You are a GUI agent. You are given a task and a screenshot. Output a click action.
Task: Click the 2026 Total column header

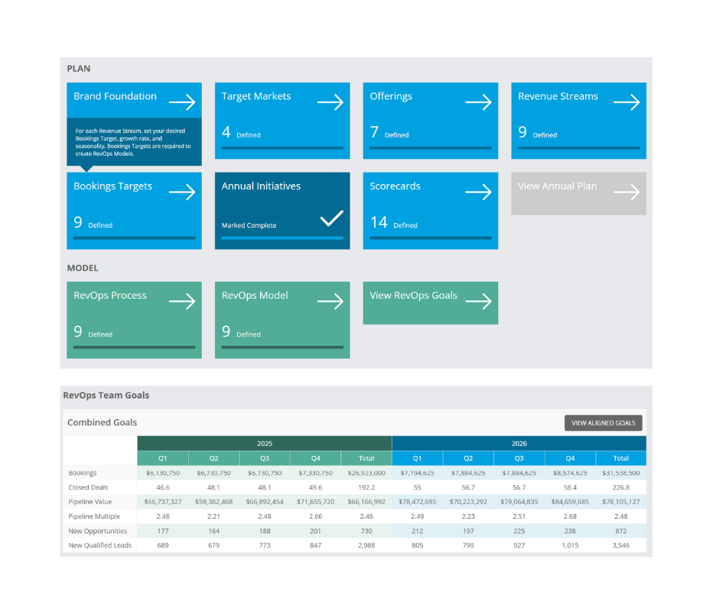pos(620,458)
